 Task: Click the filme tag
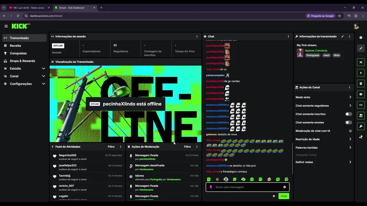[337, 55]
